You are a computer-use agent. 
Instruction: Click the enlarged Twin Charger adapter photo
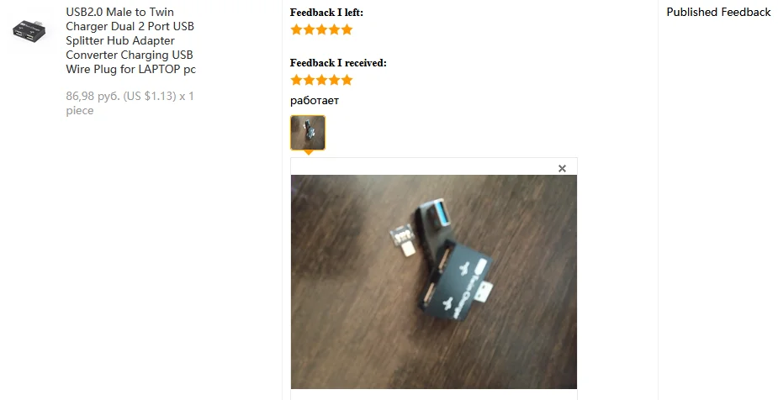point(434,282)
